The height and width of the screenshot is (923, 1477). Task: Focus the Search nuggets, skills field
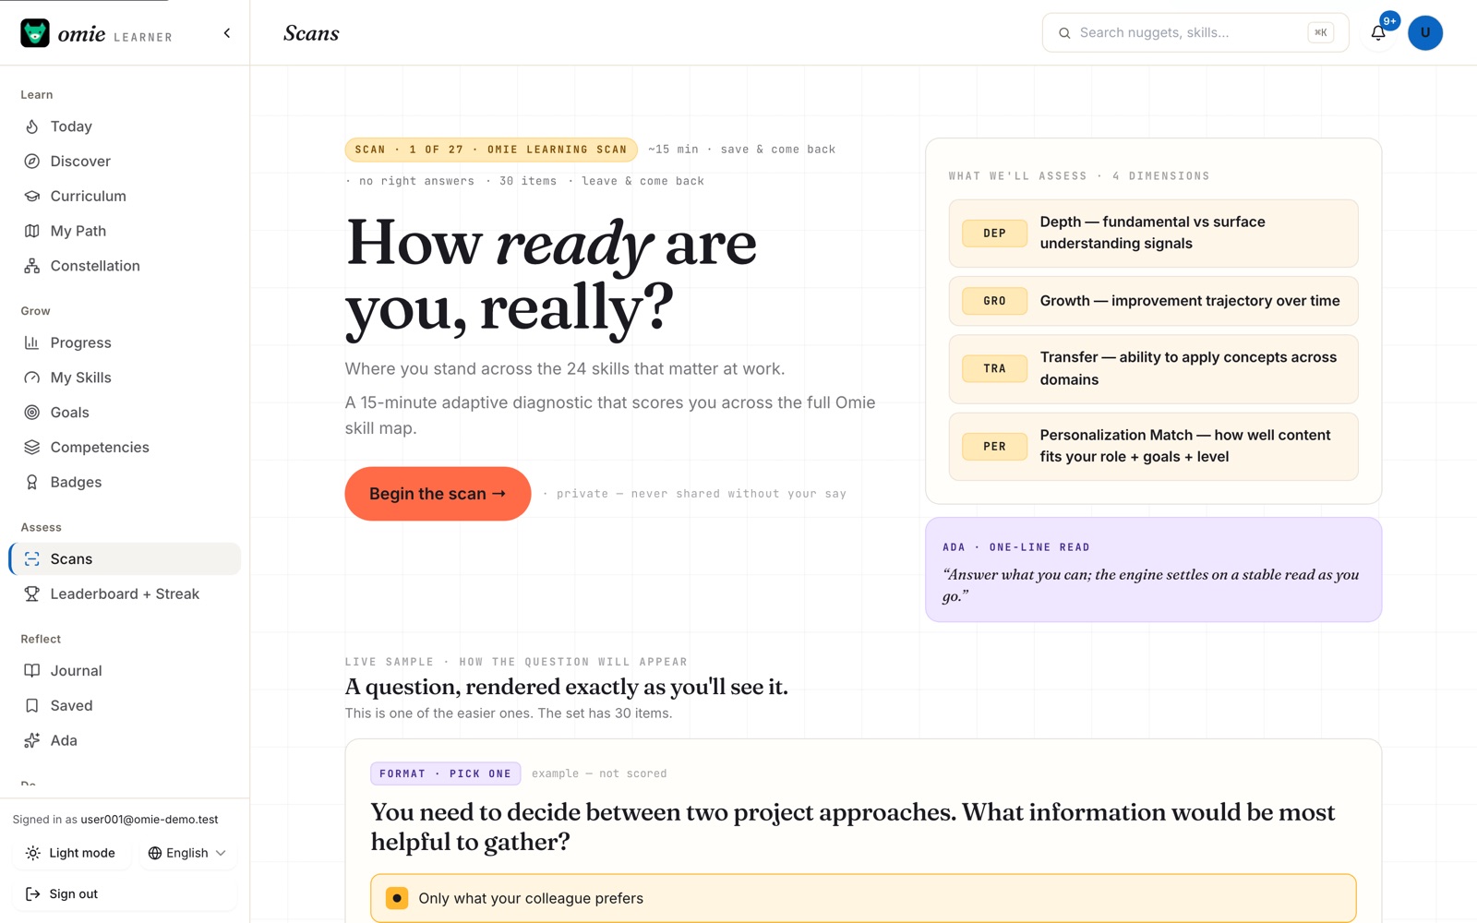coord(1195,33)
